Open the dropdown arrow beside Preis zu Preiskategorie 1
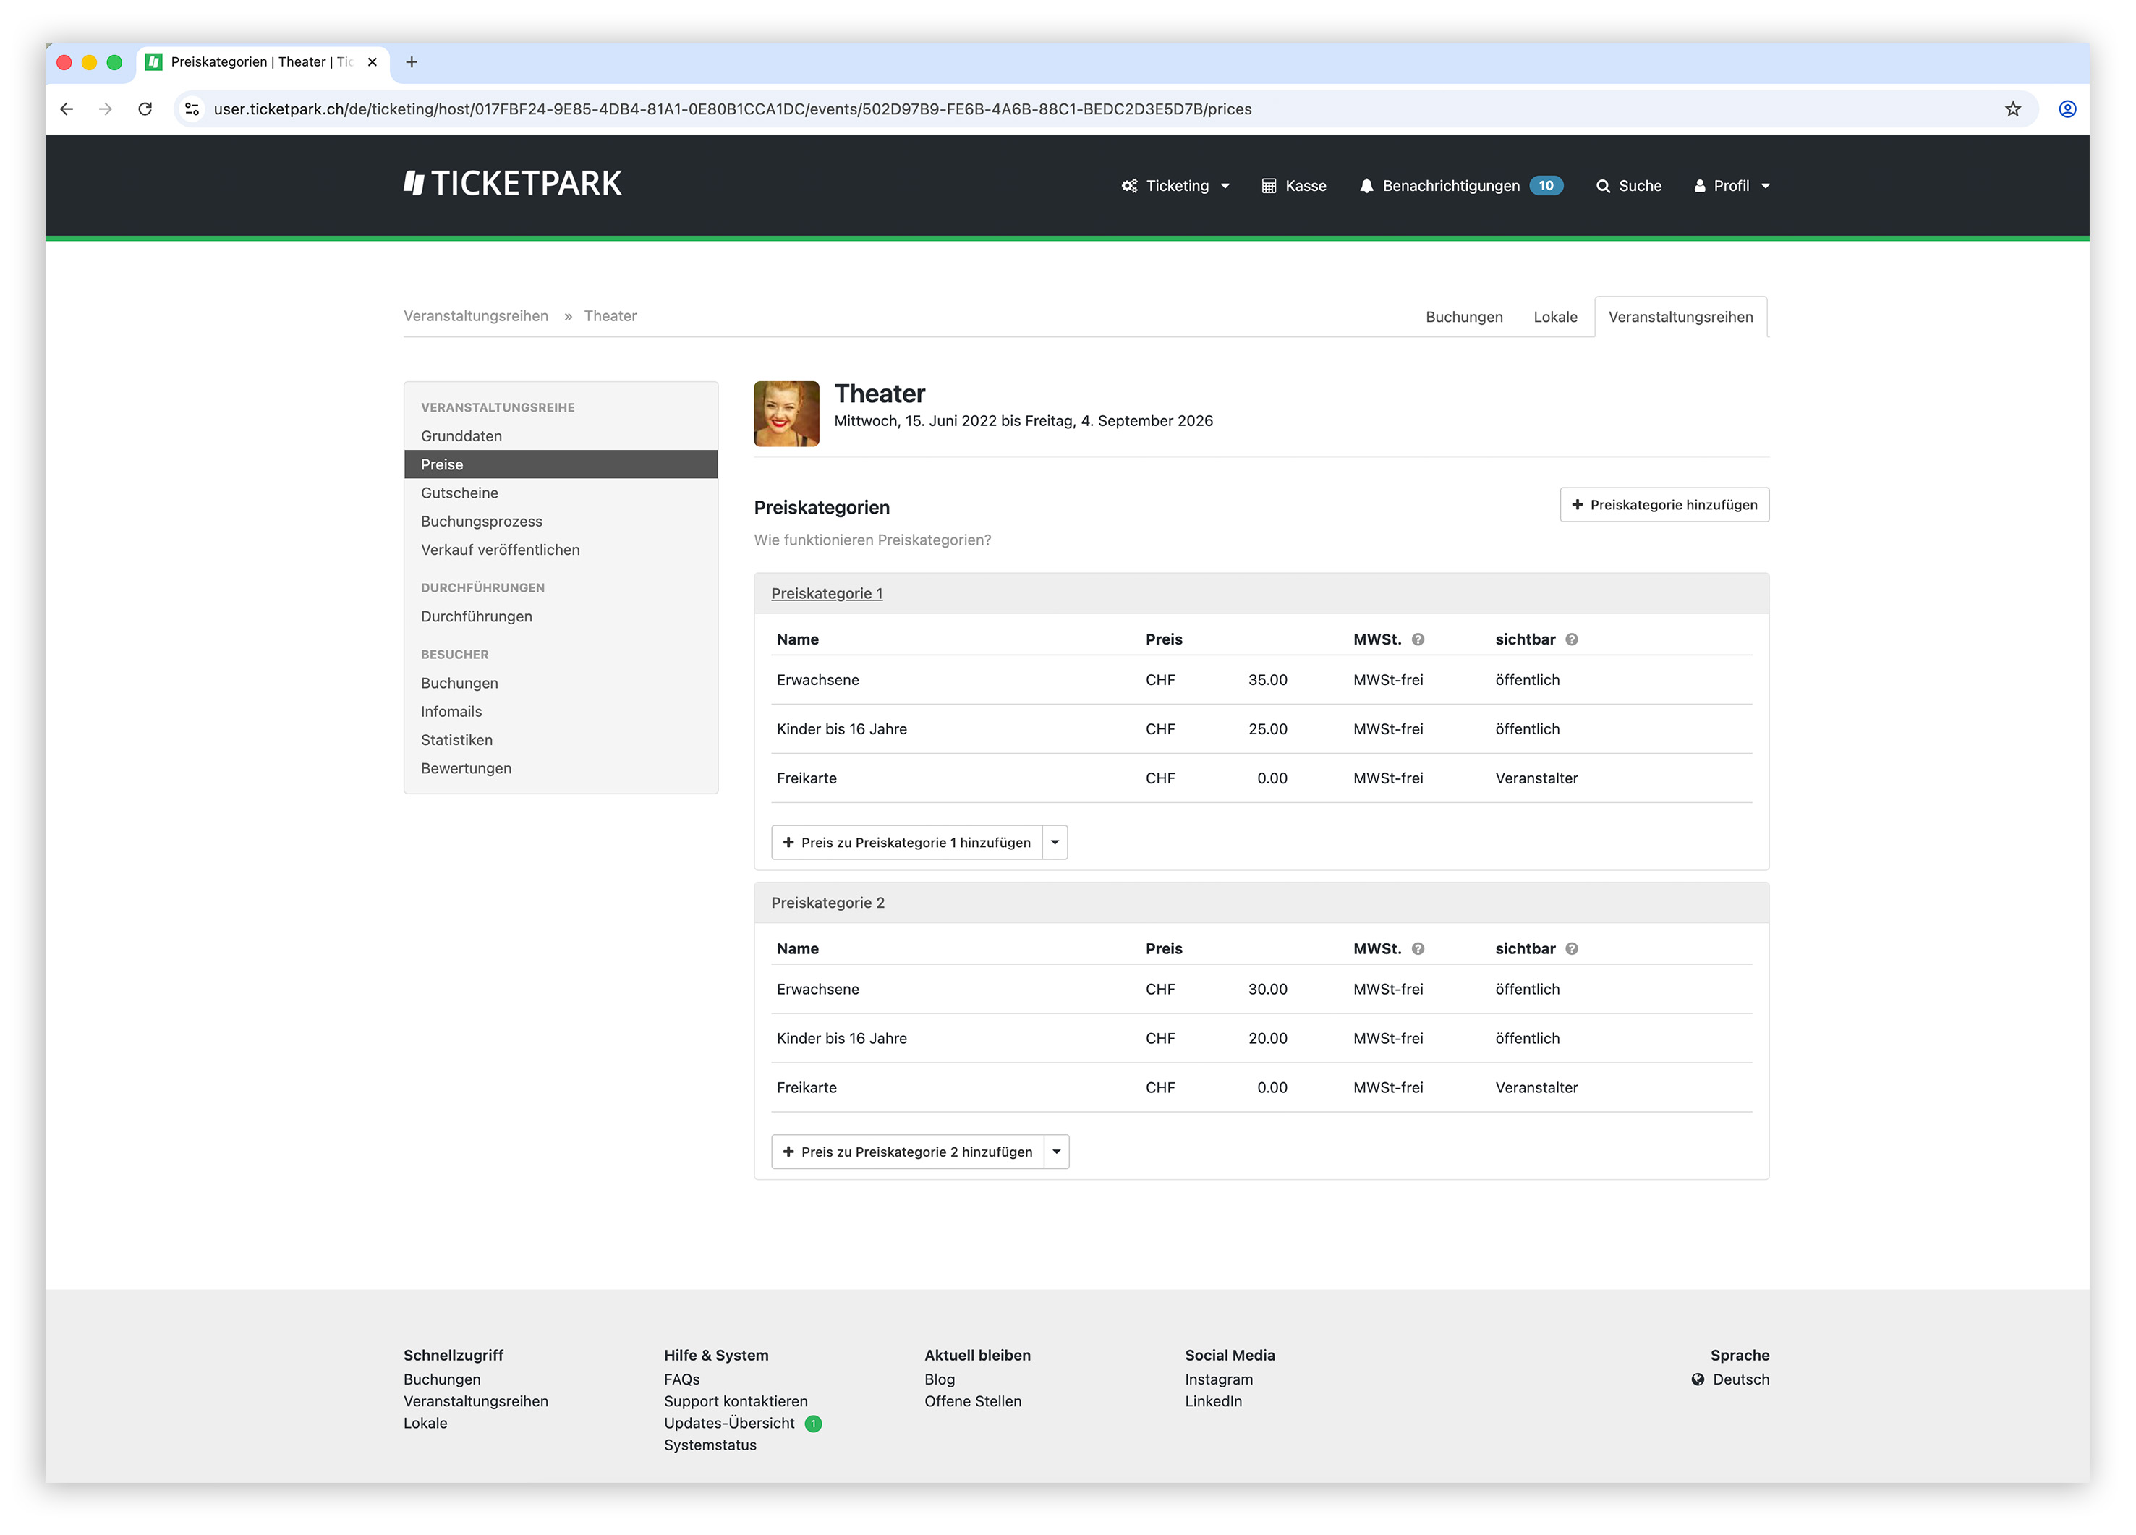Viewport: 2136px width, 1535px height. click(x=1055, y=843)
